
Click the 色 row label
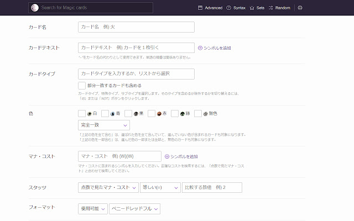[31, 113]
